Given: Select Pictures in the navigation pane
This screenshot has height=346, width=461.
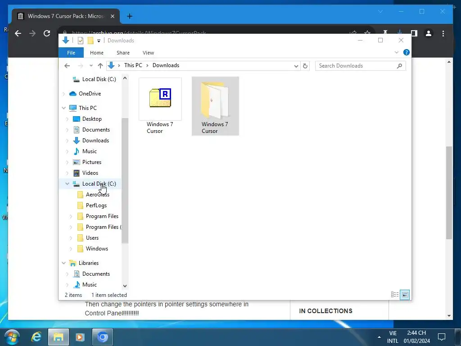Looking at the screenshot, I should pos(92,162).
